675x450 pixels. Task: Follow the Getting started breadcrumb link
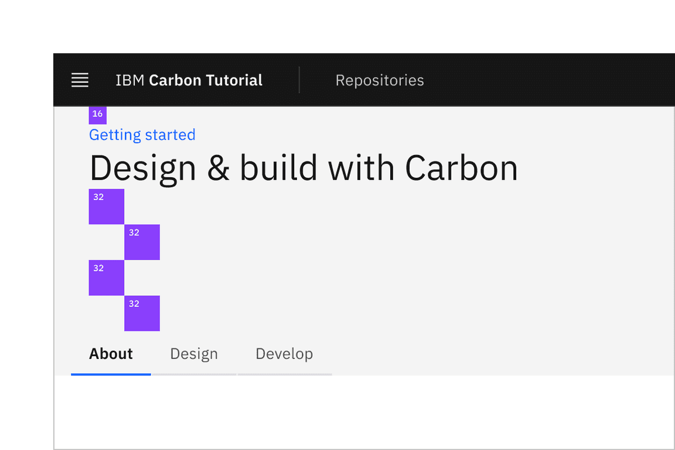coord(142,135)
